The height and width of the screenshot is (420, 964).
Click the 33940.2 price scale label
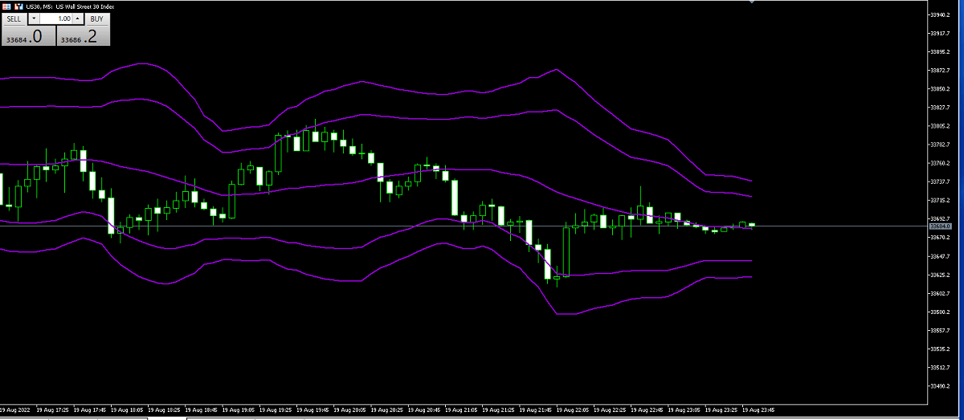tap(941, 14)
